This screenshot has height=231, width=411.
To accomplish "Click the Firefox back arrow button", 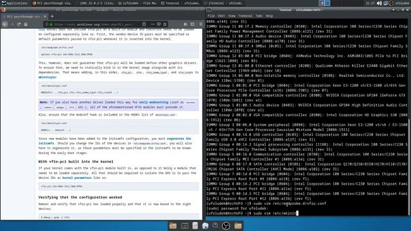I will coord(5,24).
